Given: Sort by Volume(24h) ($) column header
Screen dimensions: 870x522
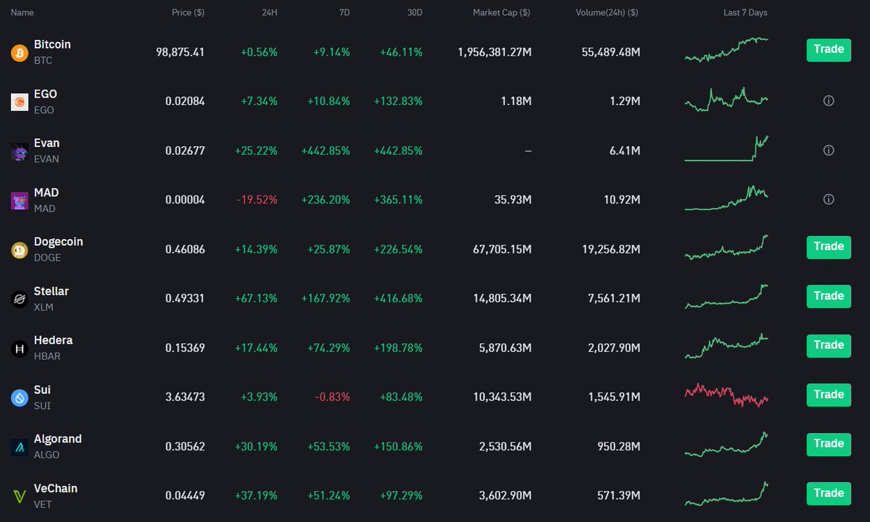Looking at the screenshot, I should (607, 13).
